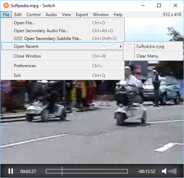
Task: Seek within the playback progress bar
Action: [x=87, y=171]
